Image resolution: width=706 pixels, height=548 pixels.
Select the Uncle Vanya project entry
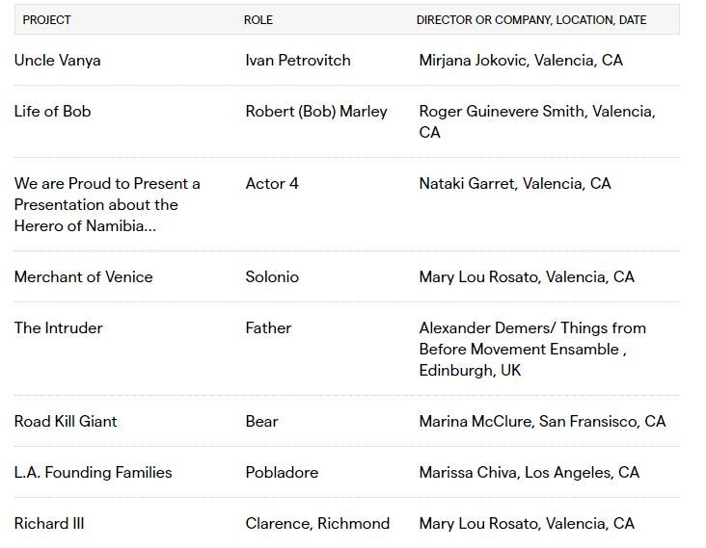point(57,61)
